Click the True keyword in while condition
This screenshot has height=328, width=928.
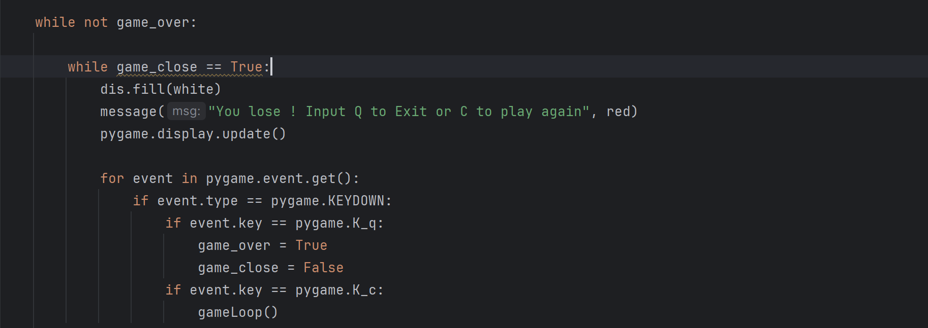click(x=246, y=67)
